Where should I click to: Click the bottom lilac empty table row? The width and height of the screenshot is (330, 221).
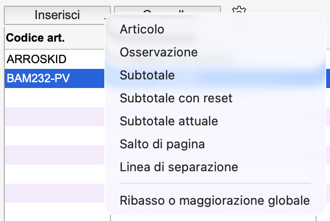(53, 193)
